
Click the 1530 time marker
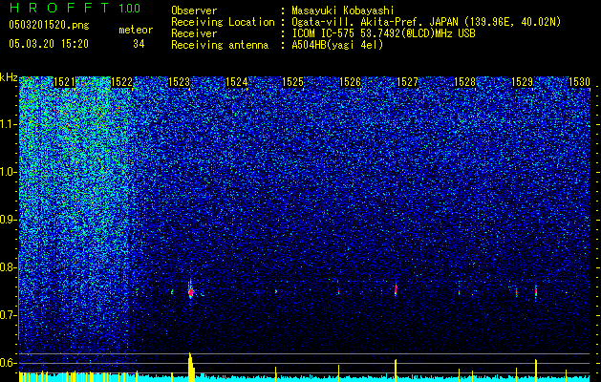coord(579,82)
